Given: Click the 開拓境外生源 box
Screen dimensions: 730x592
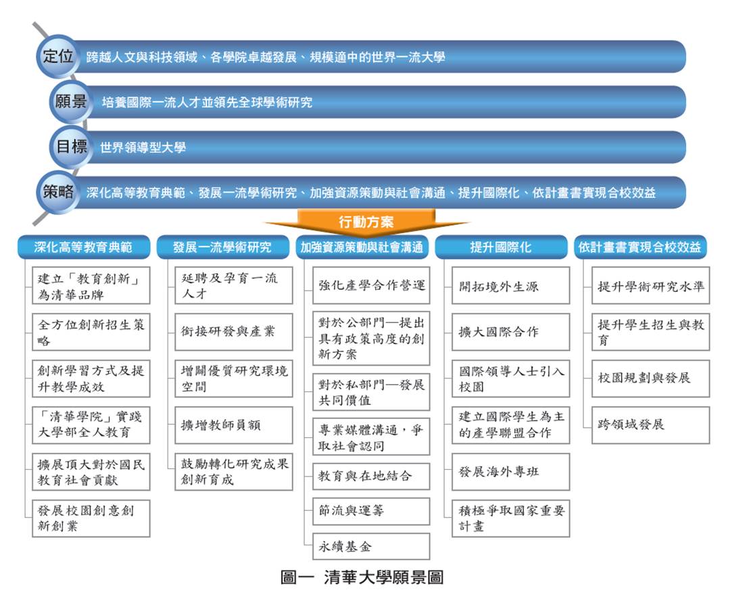Looking at the screenshot, I should coord(511,285).
